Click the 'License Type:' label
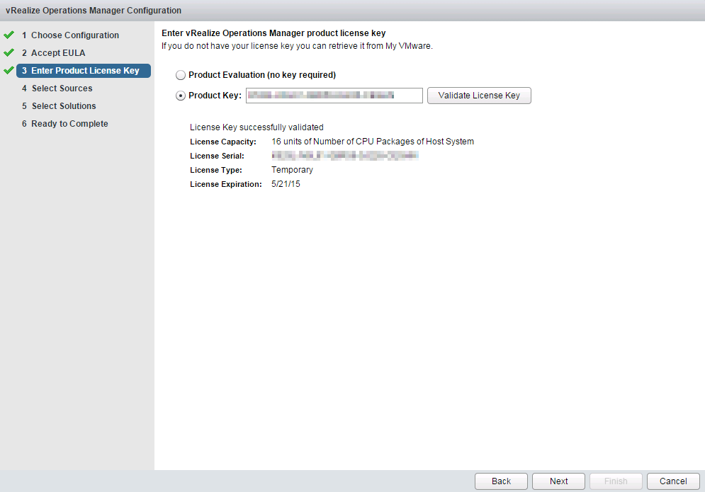This screenshot has width=705, height=492. 216,170
